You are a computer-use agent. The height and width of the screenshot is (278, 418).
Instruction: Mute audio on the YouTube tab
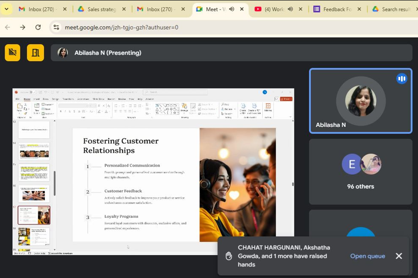point(290,9)
